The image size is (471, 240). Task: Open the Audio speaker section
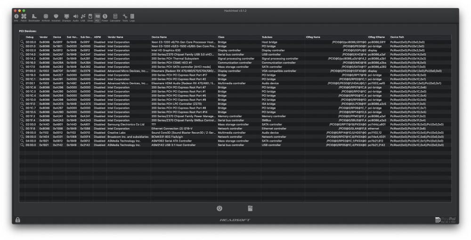pyautogui.click(x=76, y=17)
